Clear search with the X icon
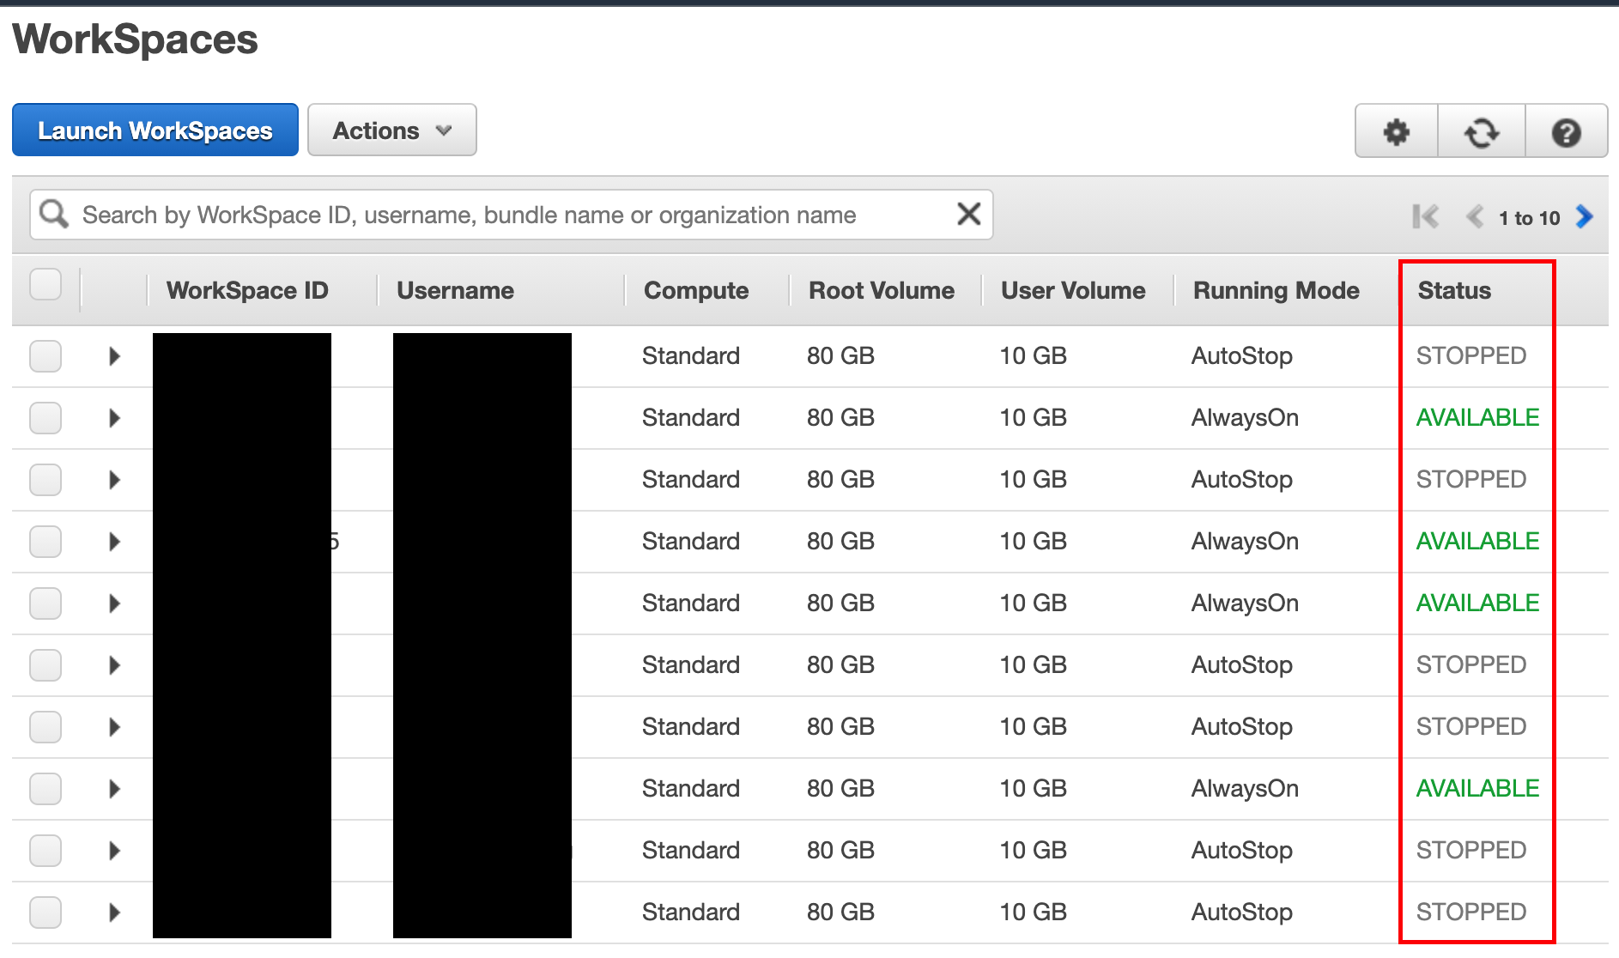1619x958 pixels. click(968, 214)
